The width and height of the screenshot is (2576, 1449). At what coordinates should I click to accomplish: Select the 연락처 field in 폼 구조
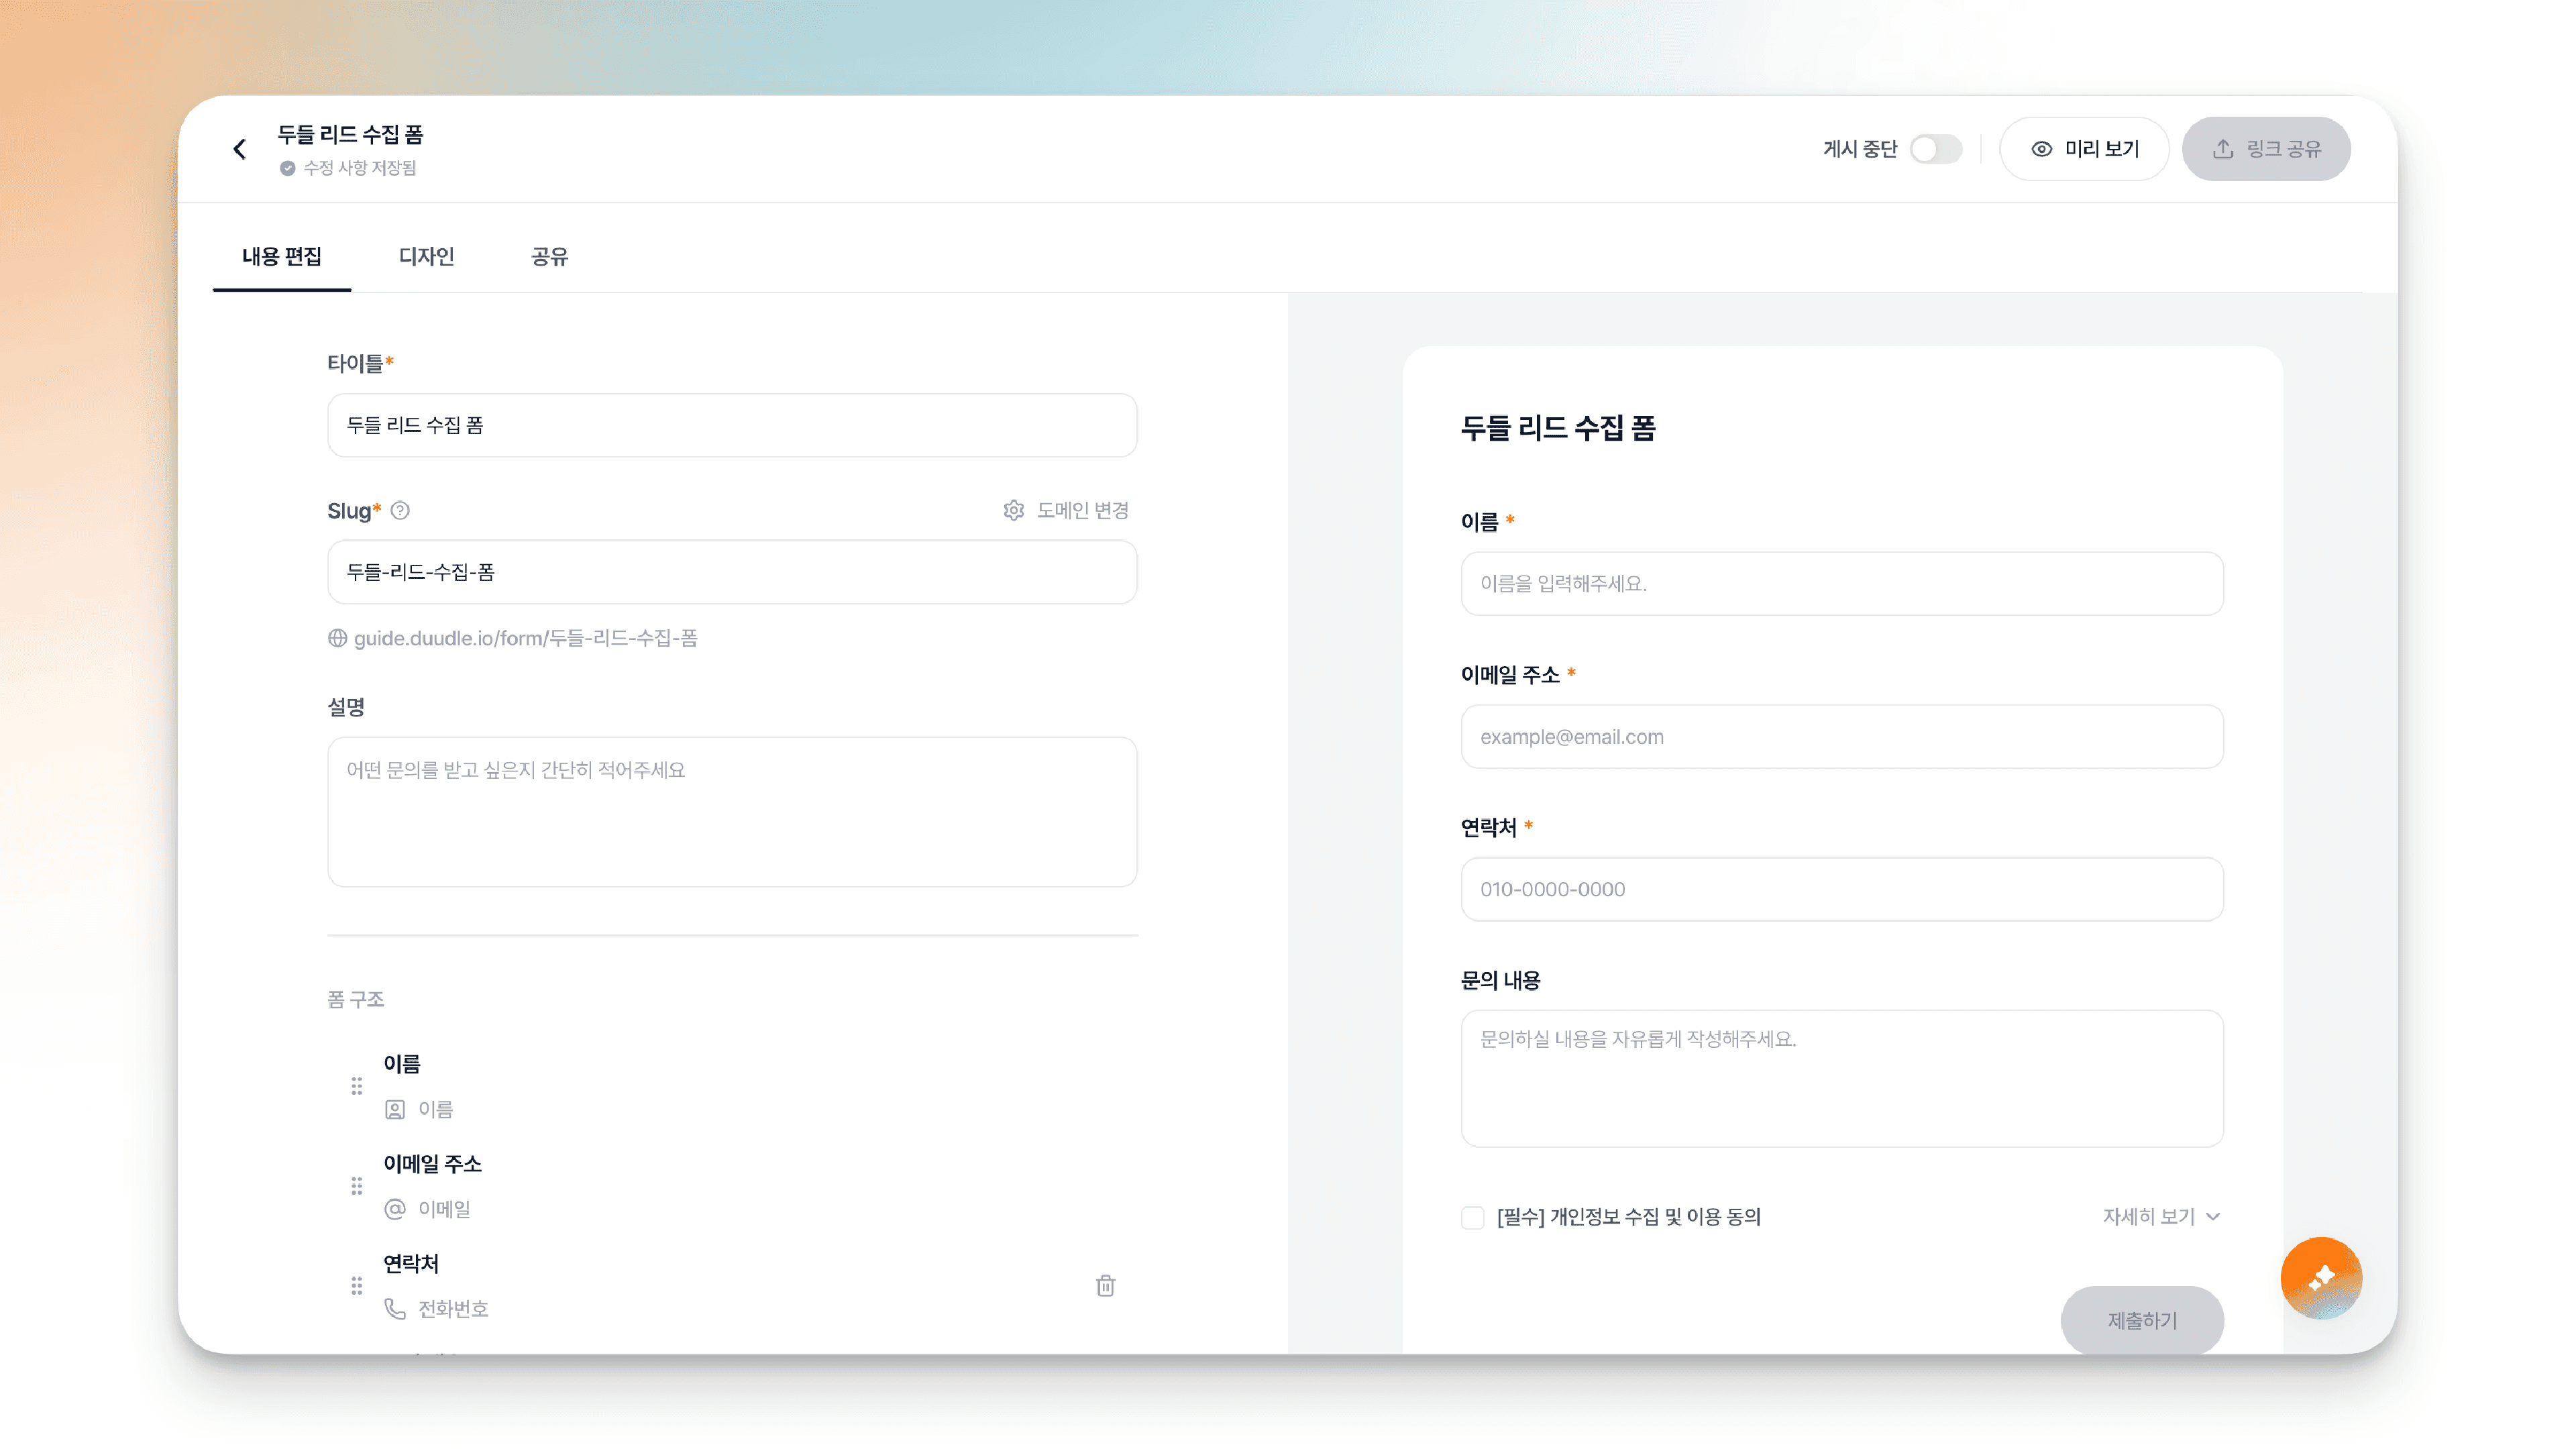(x=732, y=1286)
